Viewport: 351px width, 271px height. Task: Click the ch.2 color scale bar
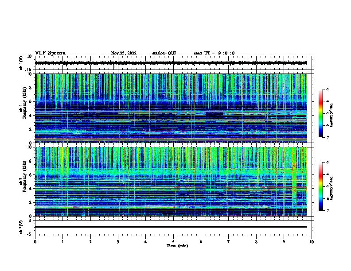[320, 186]
